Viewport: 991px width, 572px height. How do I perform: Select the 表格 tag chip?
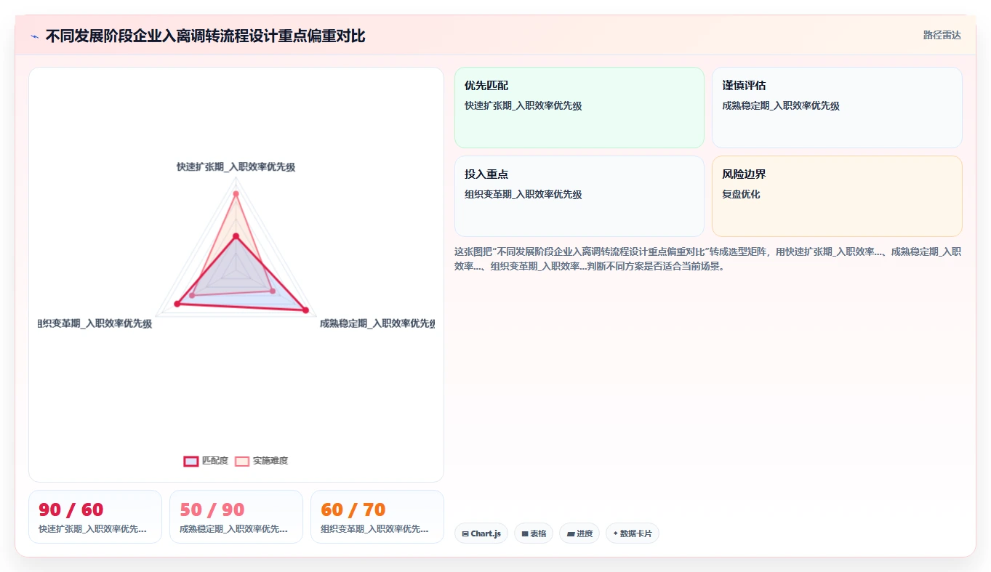pyautogui.click(x=534, y=533)
